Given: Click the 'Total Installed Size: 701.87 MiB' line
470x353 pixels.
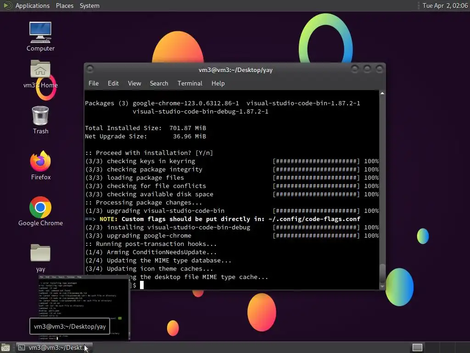Looking at the screenshot, I should [x=145, y=128].
